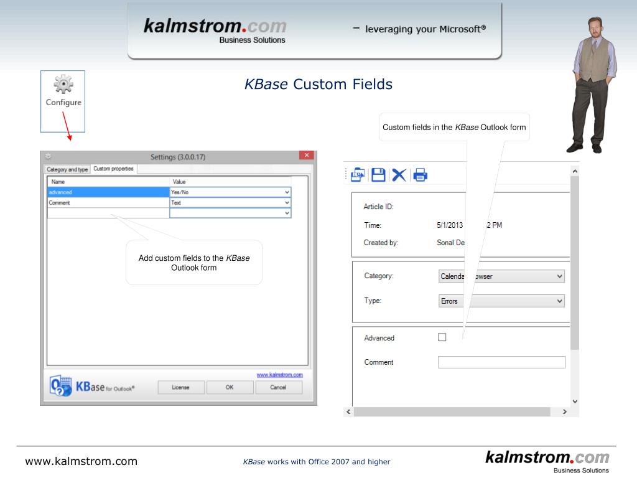Expand the Category dropdown
The image size is (637, 478).
point(559,276)
